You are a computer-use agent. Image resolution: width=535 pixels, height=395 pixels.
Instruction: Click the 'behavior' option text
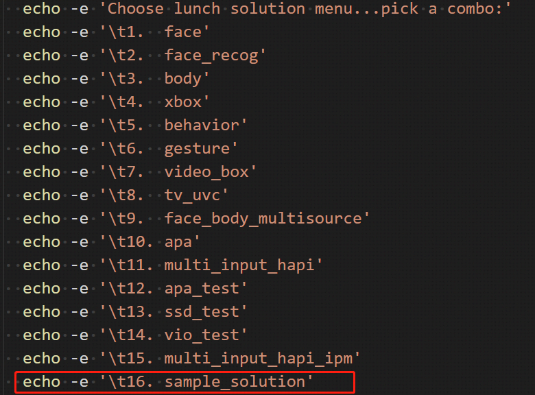(202, 125)
